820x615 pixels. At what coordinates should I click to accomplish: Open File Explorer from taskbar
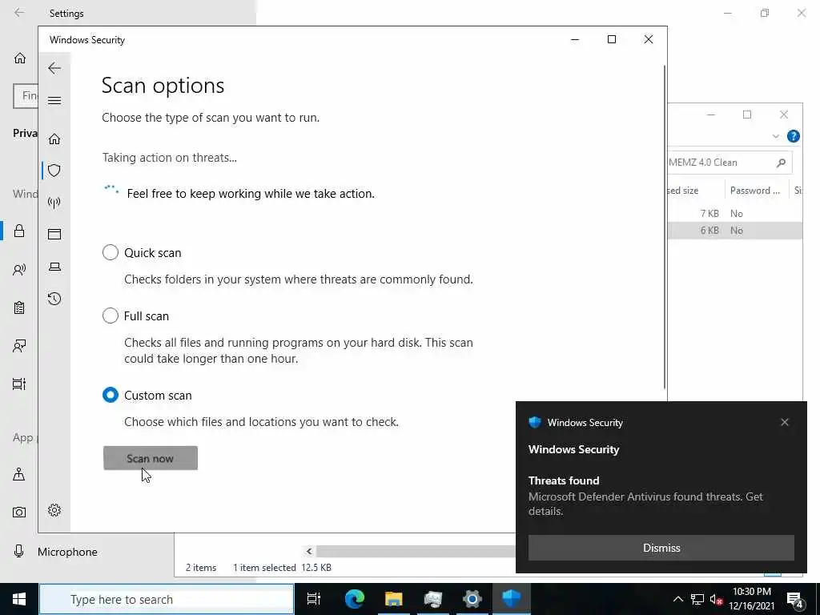(393, 599)
